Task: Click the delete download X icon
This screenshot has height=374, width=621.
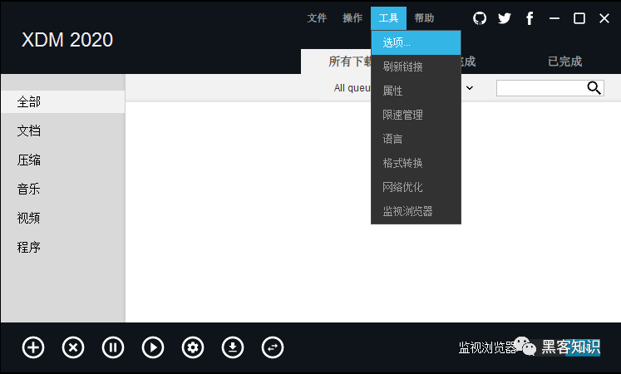Action: [73, 347]
